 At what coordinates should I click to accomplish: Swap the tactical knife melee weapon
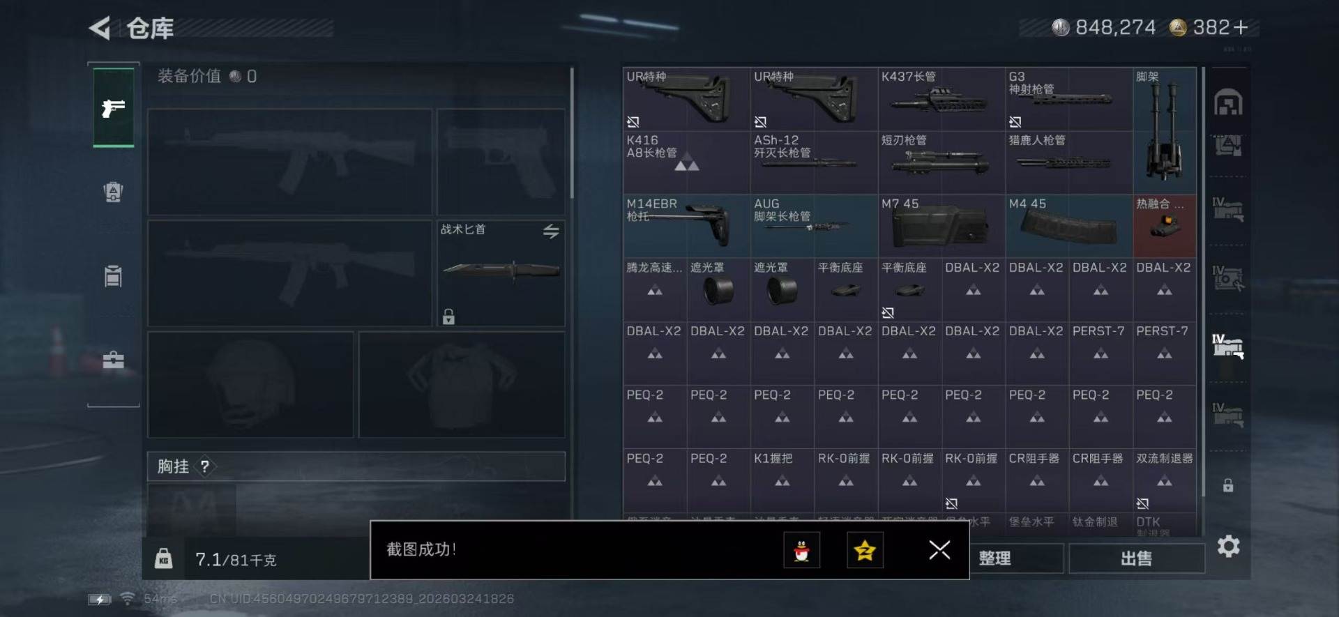(x=551, y=231)
